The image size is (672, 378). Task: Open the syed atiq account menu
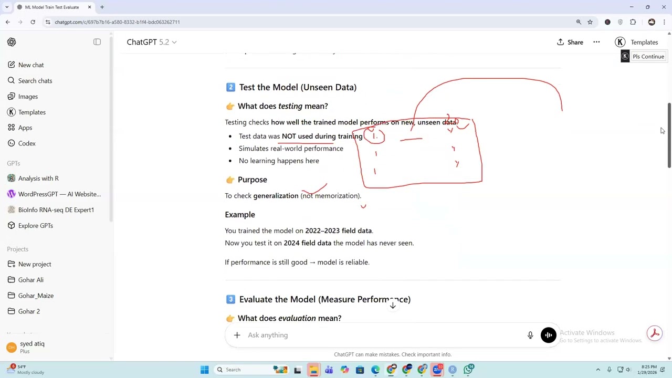31,347
